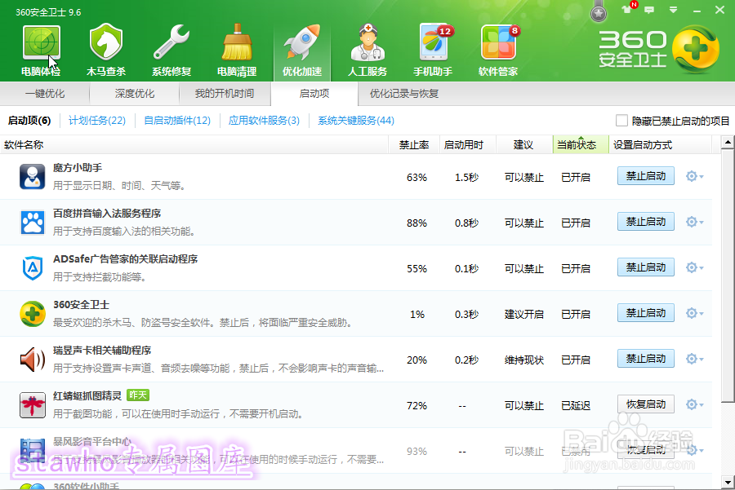Select the 木马查杀 Trojan scan icon
Screen dimensions: 735x490
coord(105,47)
